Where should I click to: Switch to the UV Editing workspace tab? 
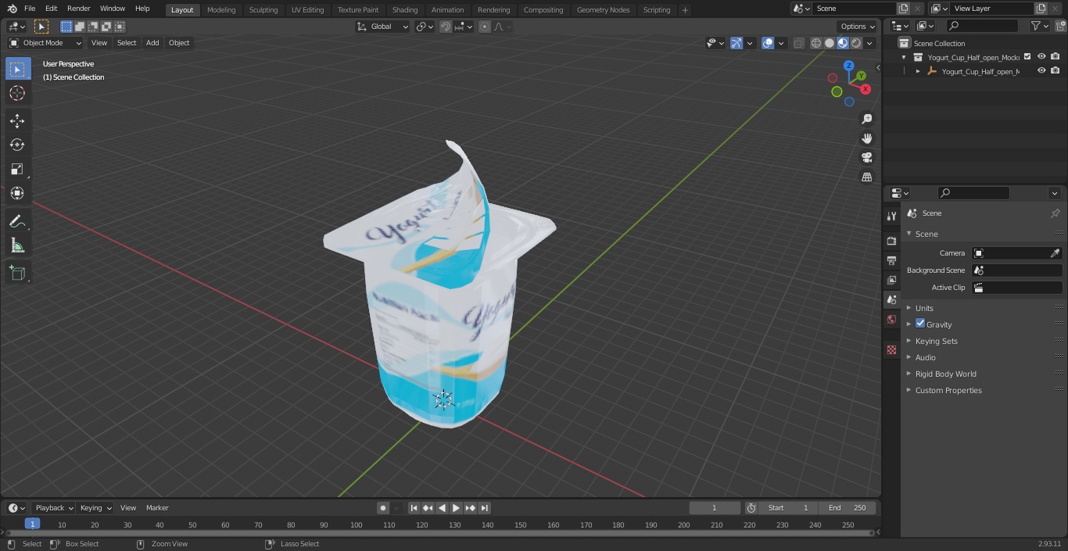(x=307, y=10)
